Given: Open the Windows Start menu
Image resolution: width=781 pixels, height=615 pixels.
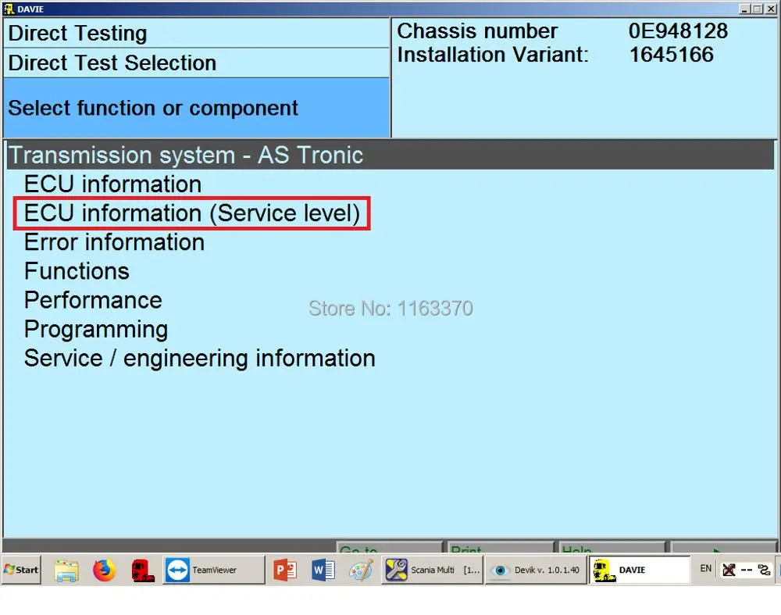Looking at the screenshot, I should (21, 570).
